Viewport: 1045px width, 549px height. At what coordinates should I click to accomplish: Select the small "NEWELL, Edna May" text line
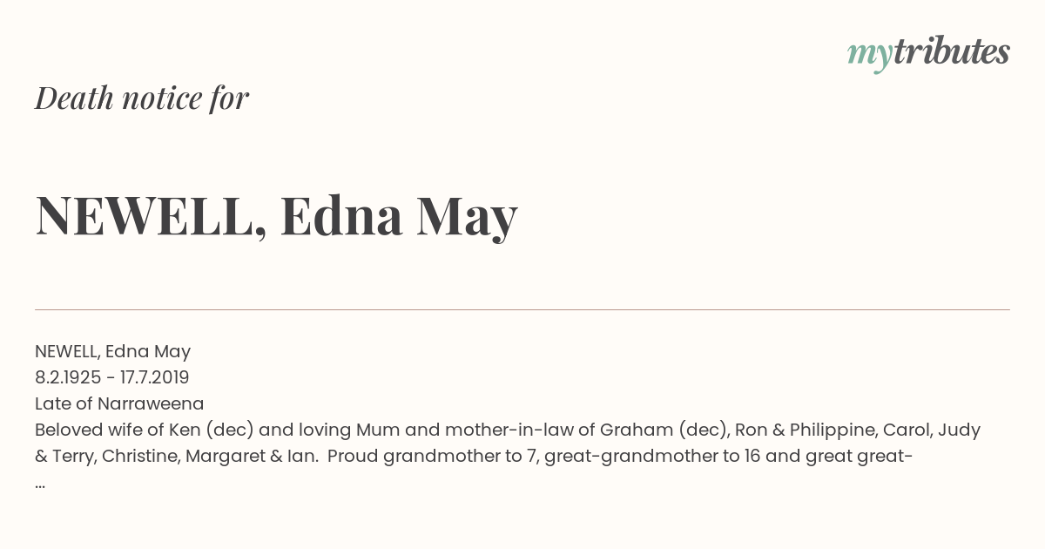112,351
